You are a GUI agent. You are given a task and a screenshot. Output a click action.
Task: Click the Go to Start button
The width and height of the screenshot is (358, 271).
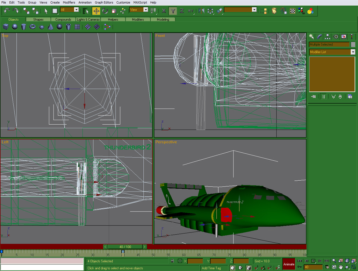[300, 261]
